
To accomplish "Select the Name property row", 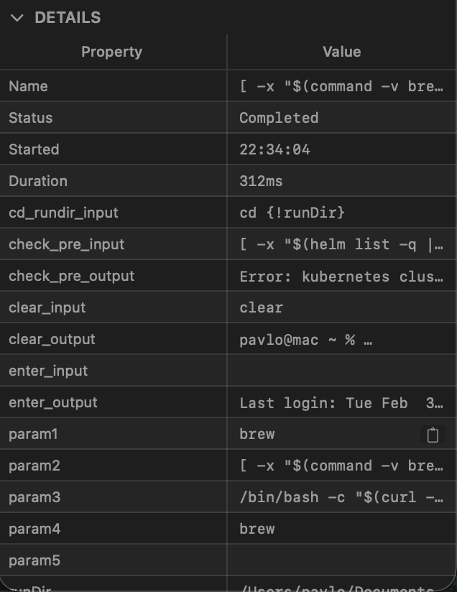I will point(29,86).
